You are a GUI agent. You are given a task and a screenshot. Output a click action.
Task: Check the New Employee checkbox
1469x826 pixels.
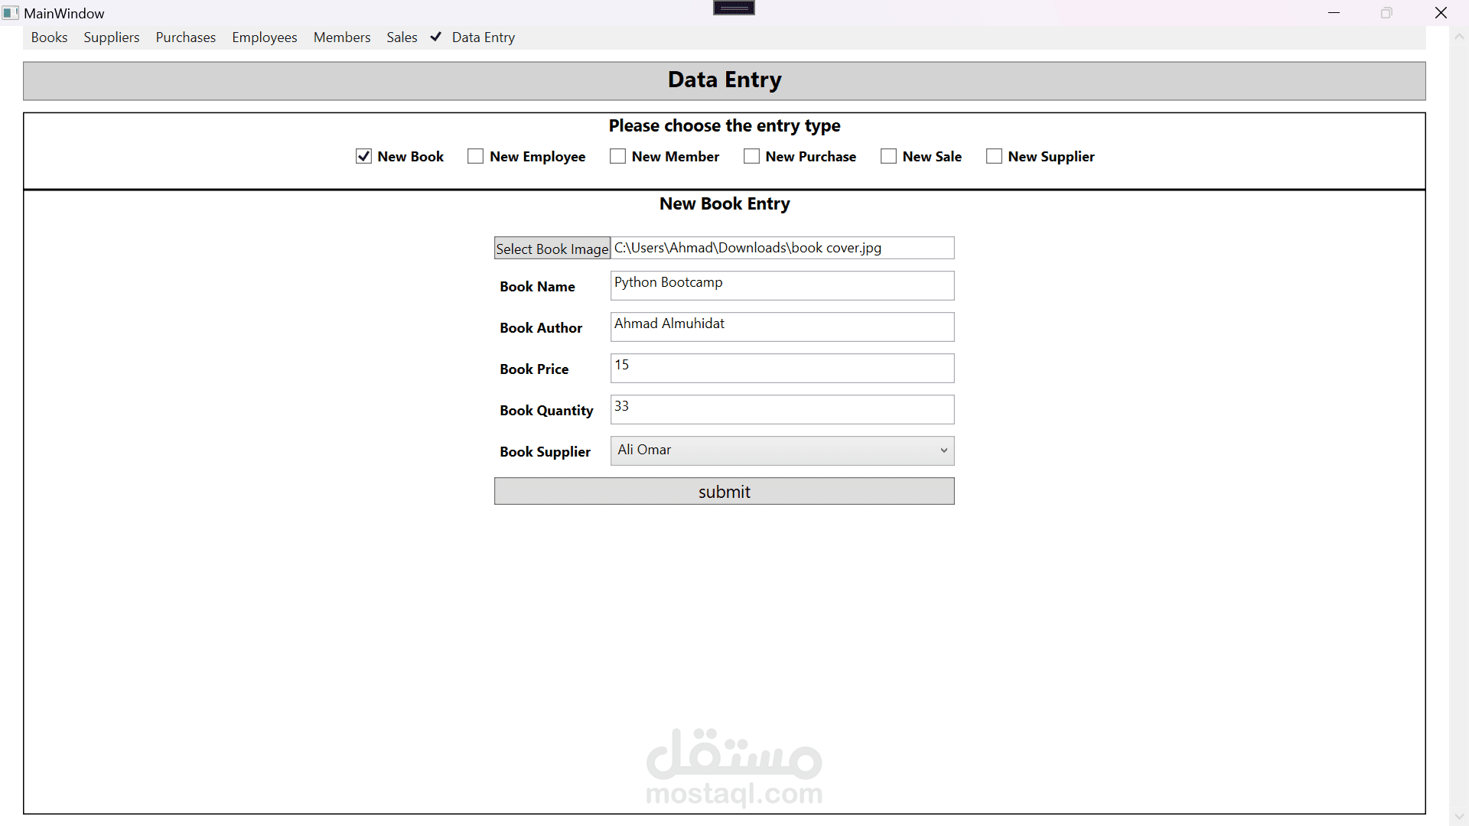point(475,157)
